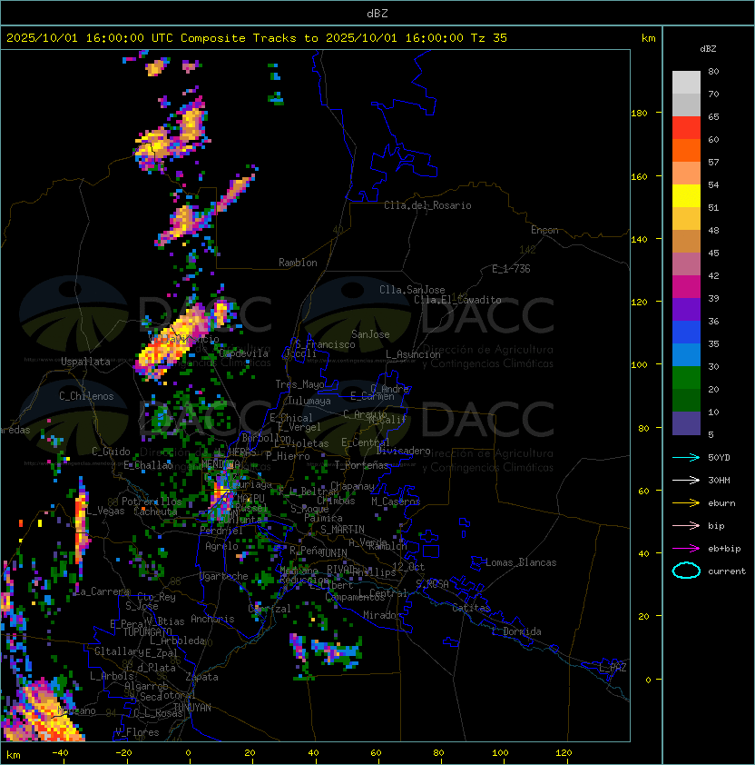
Task: Click the 'L_Dormida' map label
Action: pos(516,631)
